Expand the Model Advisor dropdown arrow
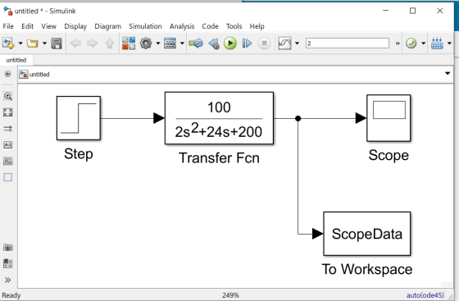Screen dimensions: 459x301 423,43
